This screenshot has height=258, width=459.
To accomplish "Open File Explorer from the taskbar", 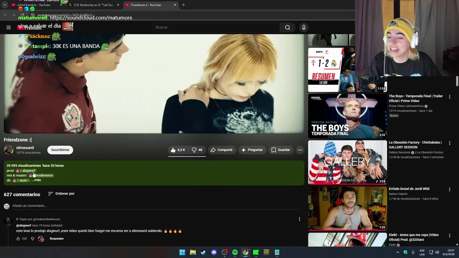I will [193, 252].
